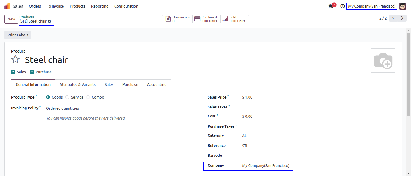Go to next record with right arrow
Viewport: 411px width, 176px height.
click(x=402, y=18)
